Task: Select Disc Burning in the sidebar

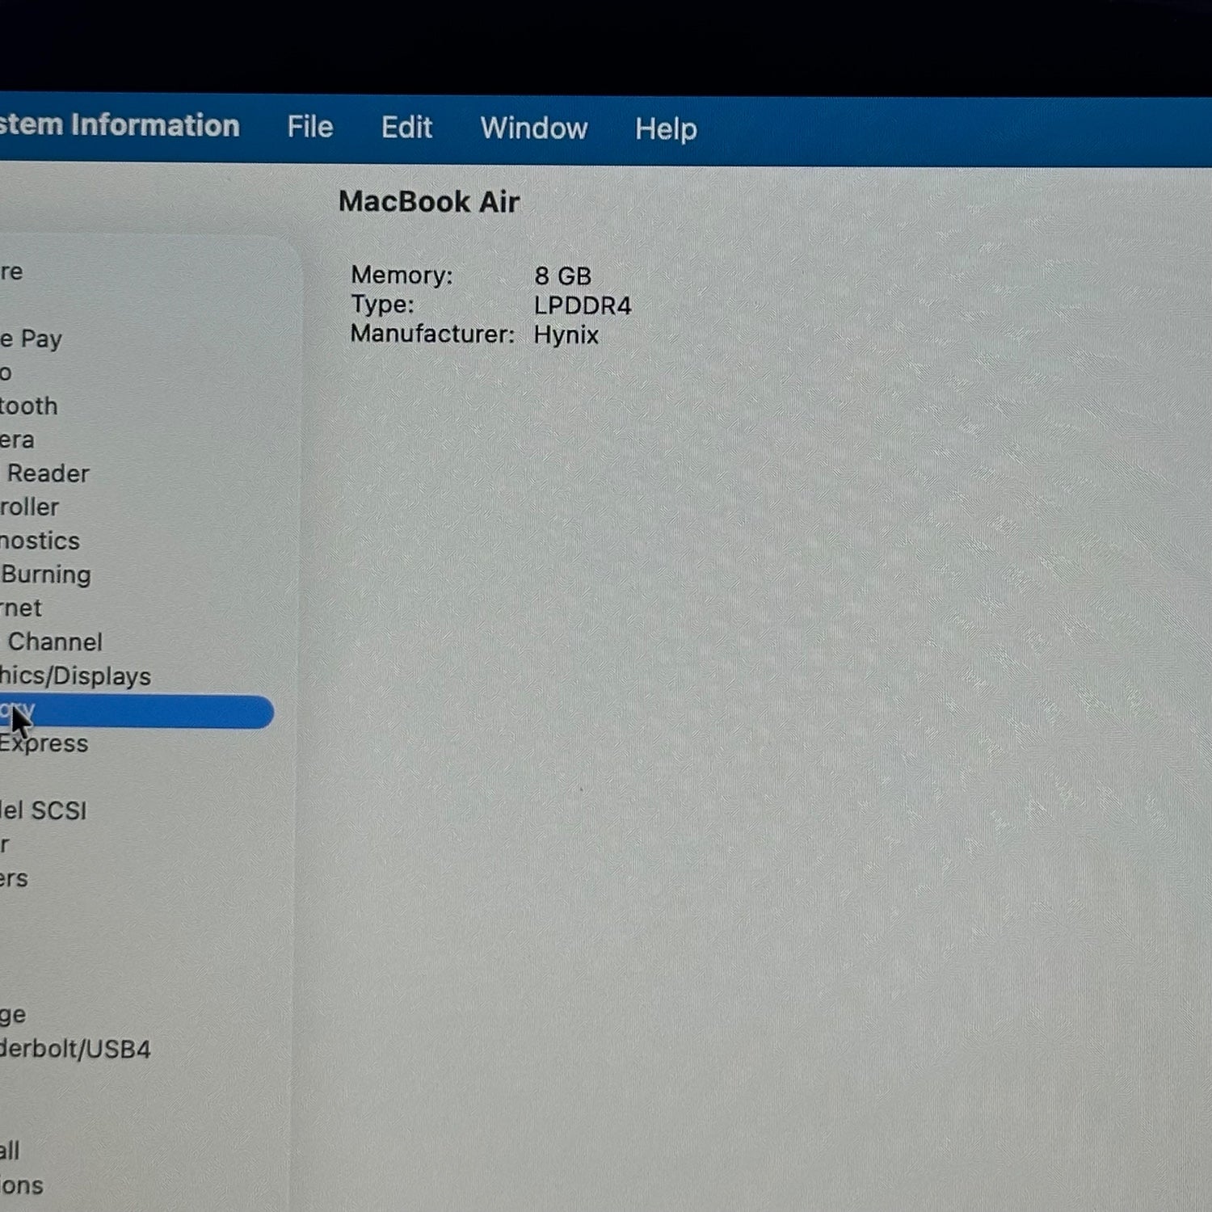Action: click(x=46, y=574)
